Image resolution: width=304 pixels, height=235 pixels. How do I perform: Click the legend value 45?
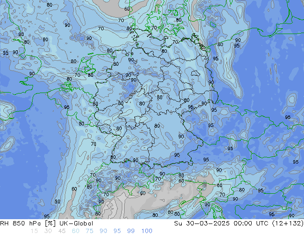(62, 231)
